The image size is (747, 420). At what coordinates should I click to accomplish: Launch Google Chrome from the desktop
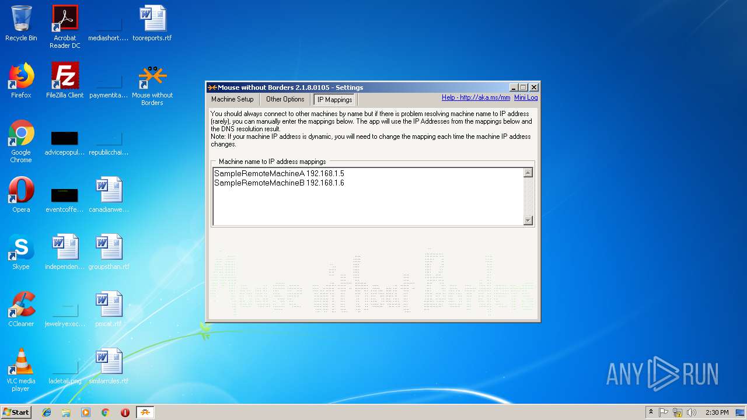pyautogui.click(x=21, y=141)
